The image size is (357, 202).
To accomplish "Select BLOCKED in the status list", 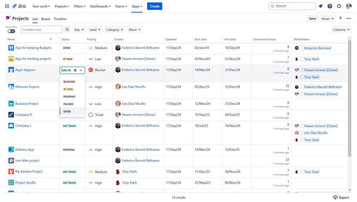I will 69,82.
